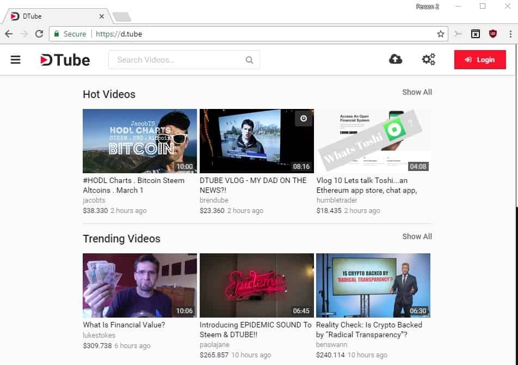Open the hamburger sidebar menu

tap(15, 60)
